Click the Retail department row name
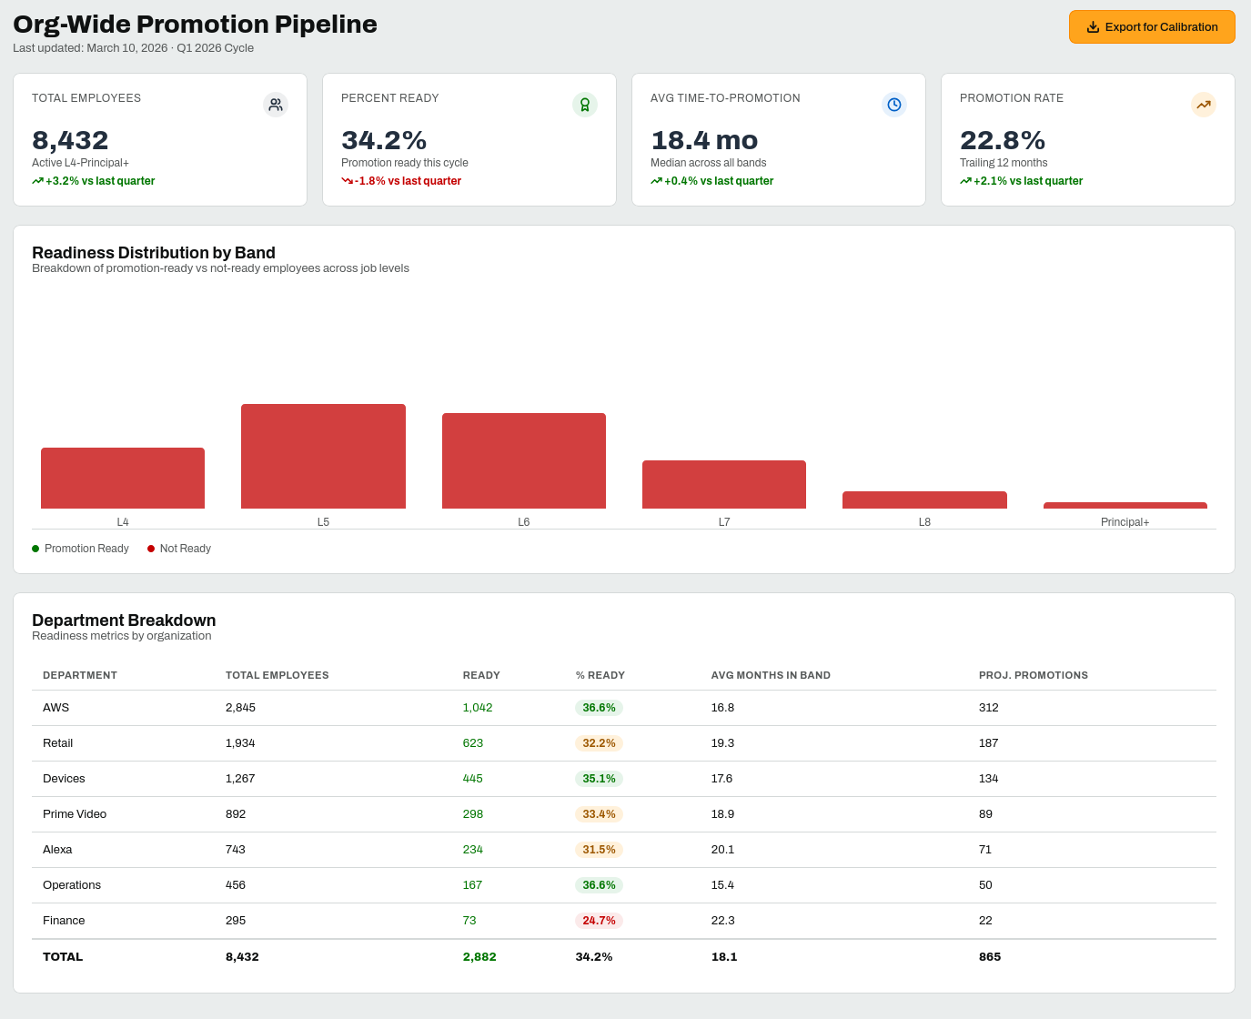 pos(57,743)
